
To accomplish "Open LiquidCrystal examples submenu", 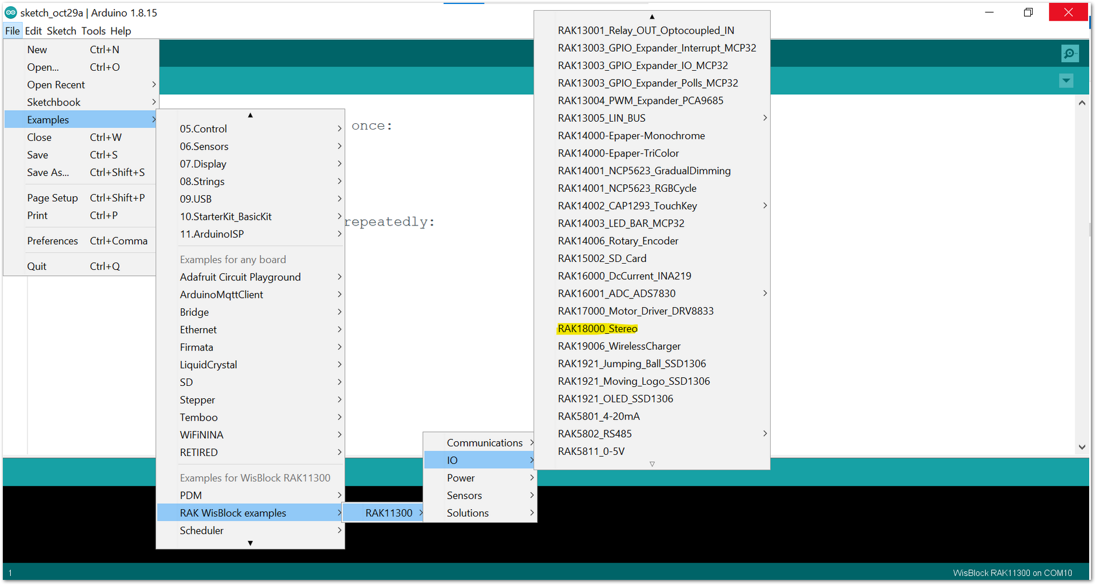I will coord(251,365).
